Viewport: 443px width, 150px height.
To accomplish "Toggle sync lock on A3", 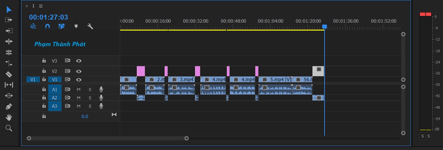I will pos(67,106).
